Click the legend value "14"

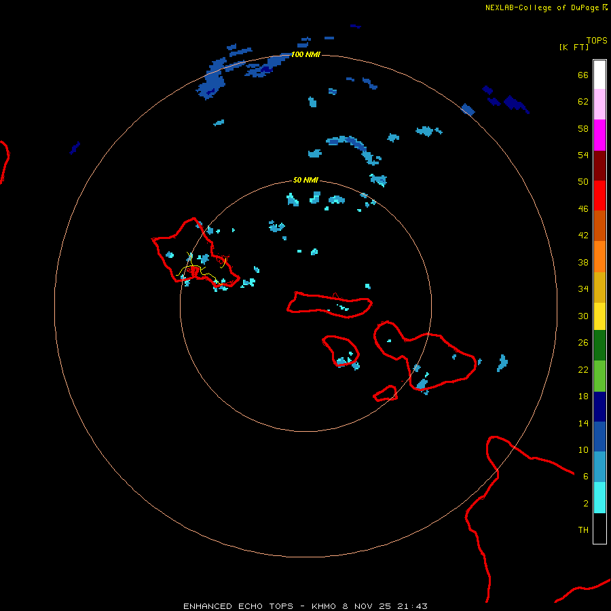coord(583,423)
